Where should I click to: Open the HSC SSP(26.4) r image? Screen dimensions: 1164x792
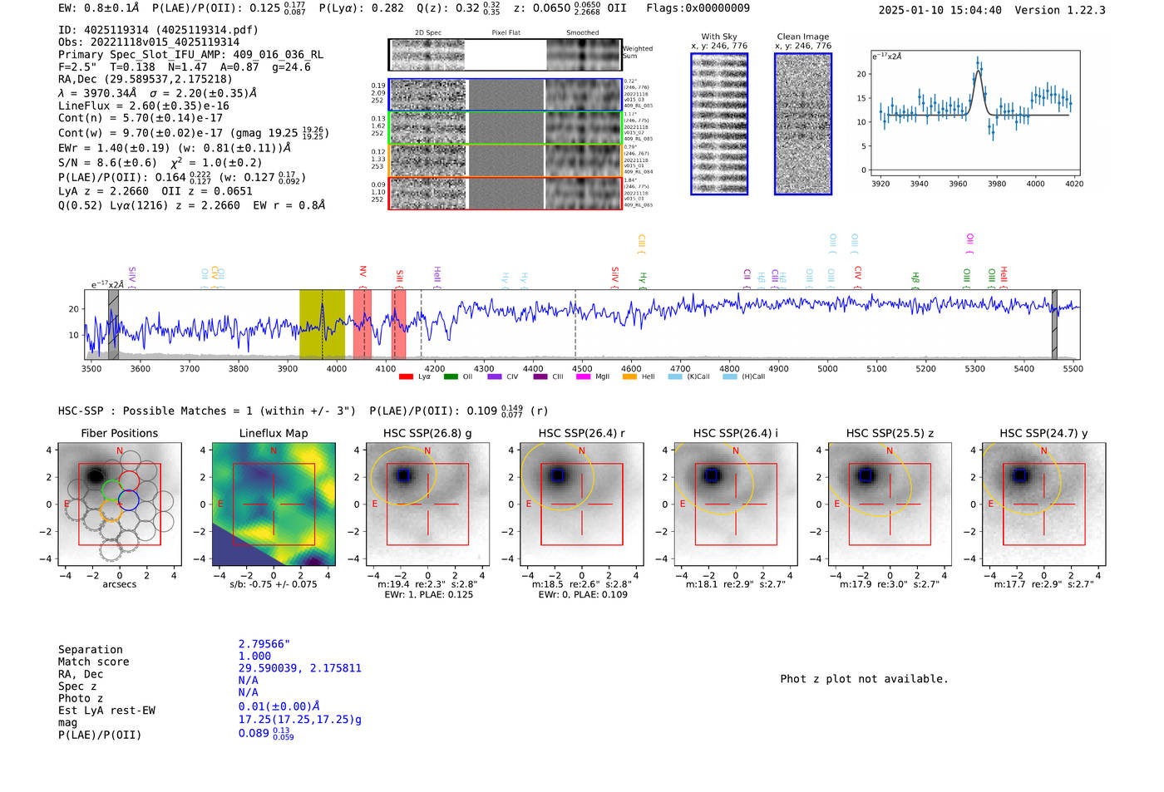(582, 504)
